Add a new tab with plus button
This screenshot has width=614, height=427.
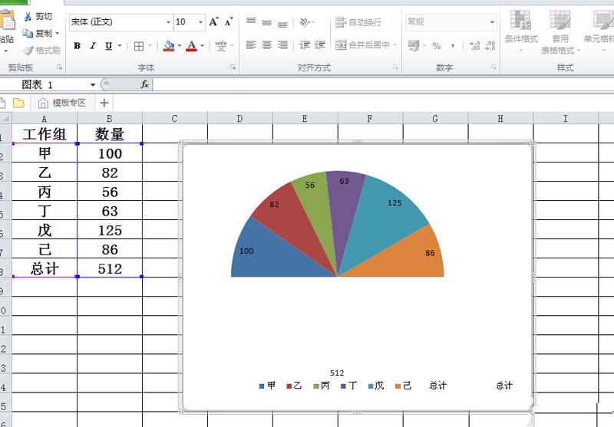[x=104, y=103]
